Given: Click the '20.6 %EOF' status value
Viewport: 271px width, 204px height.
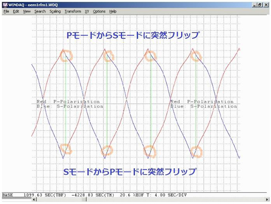Looking at the screenshot, I should click(132, 195).
